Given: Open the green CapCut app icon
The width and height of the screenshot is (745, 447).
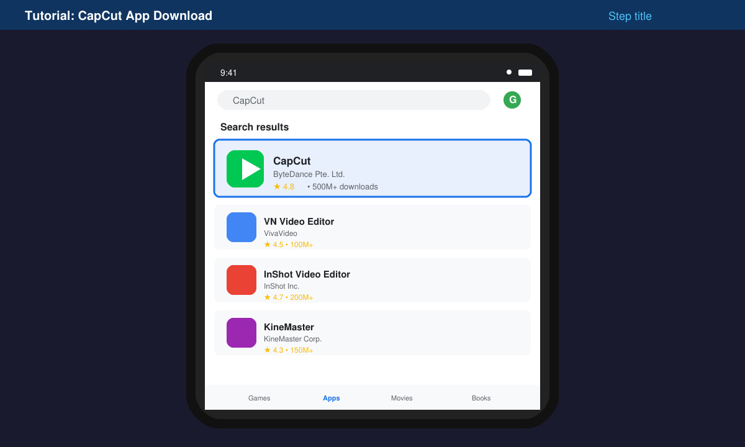Looking at the screenshot, I should pos(245,169).
